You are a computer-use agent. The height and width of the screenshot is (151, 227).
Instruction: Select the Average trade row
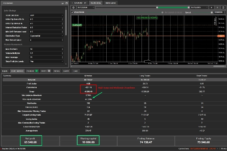click(x=114, y=131)
